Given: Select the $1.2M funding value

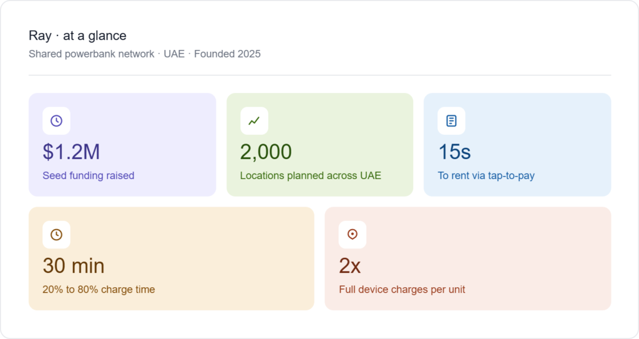Looking at the screenshot, I should (71, 152).
